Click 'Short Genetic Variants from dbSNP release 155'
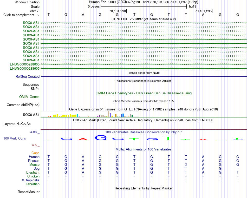247x198 pixels. pos(144,101)
